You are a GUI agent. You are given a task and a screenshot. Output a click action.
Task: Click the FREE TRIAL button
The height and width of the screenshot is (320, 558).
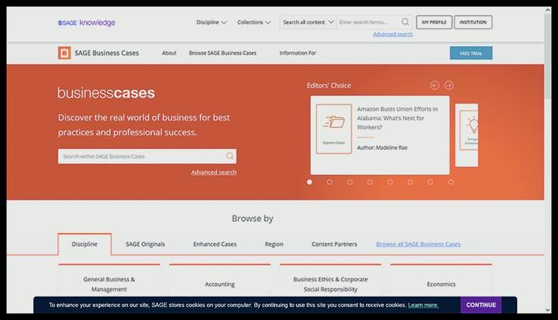click(x=471, y=53)
